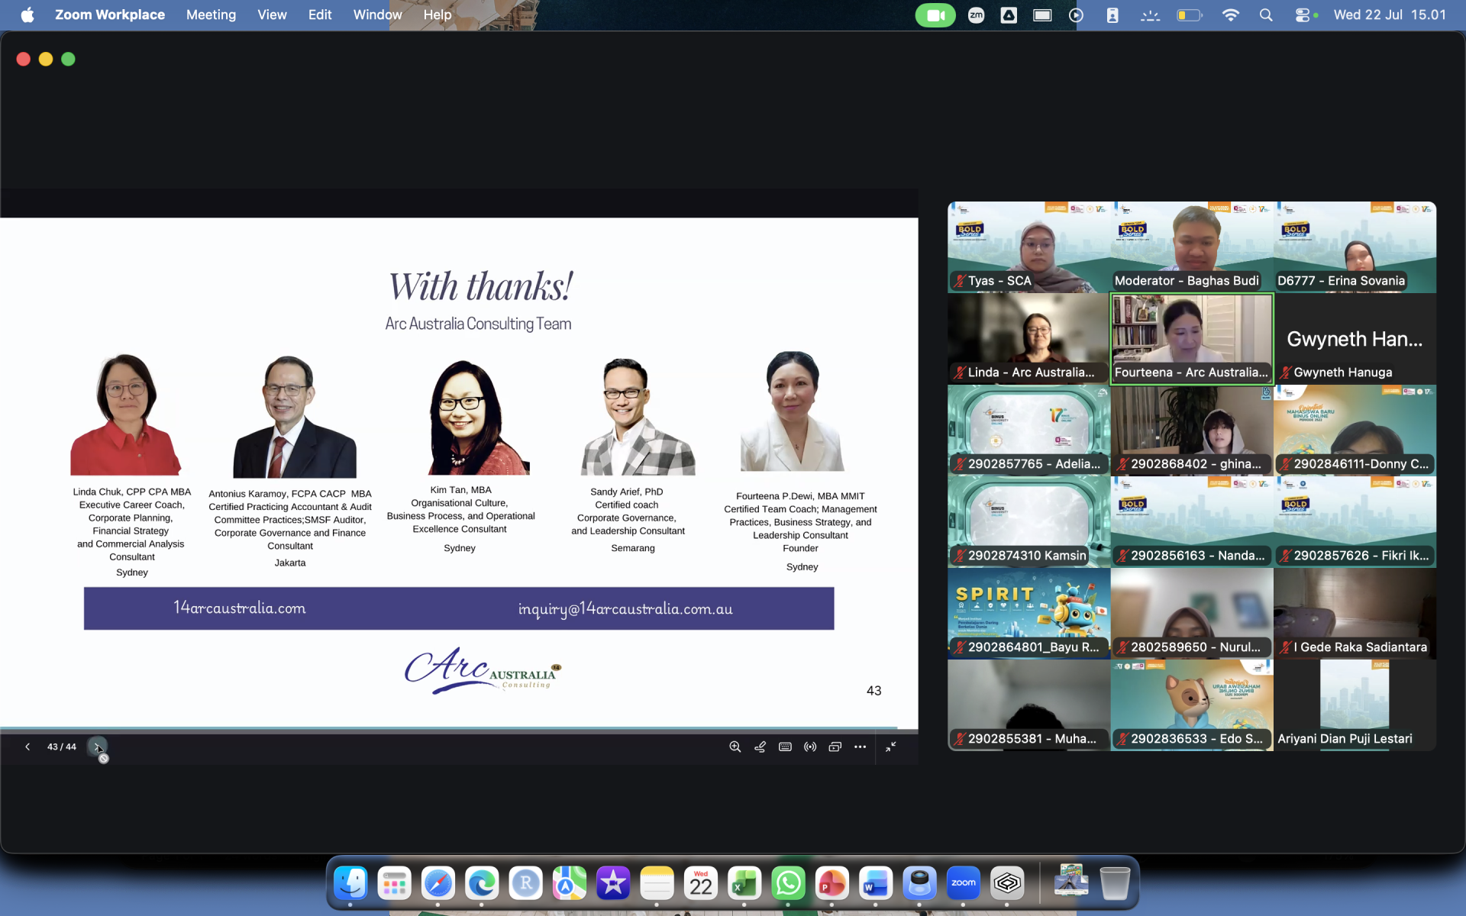Click the slide progress bar under presentation

click(x=459, y=728)
